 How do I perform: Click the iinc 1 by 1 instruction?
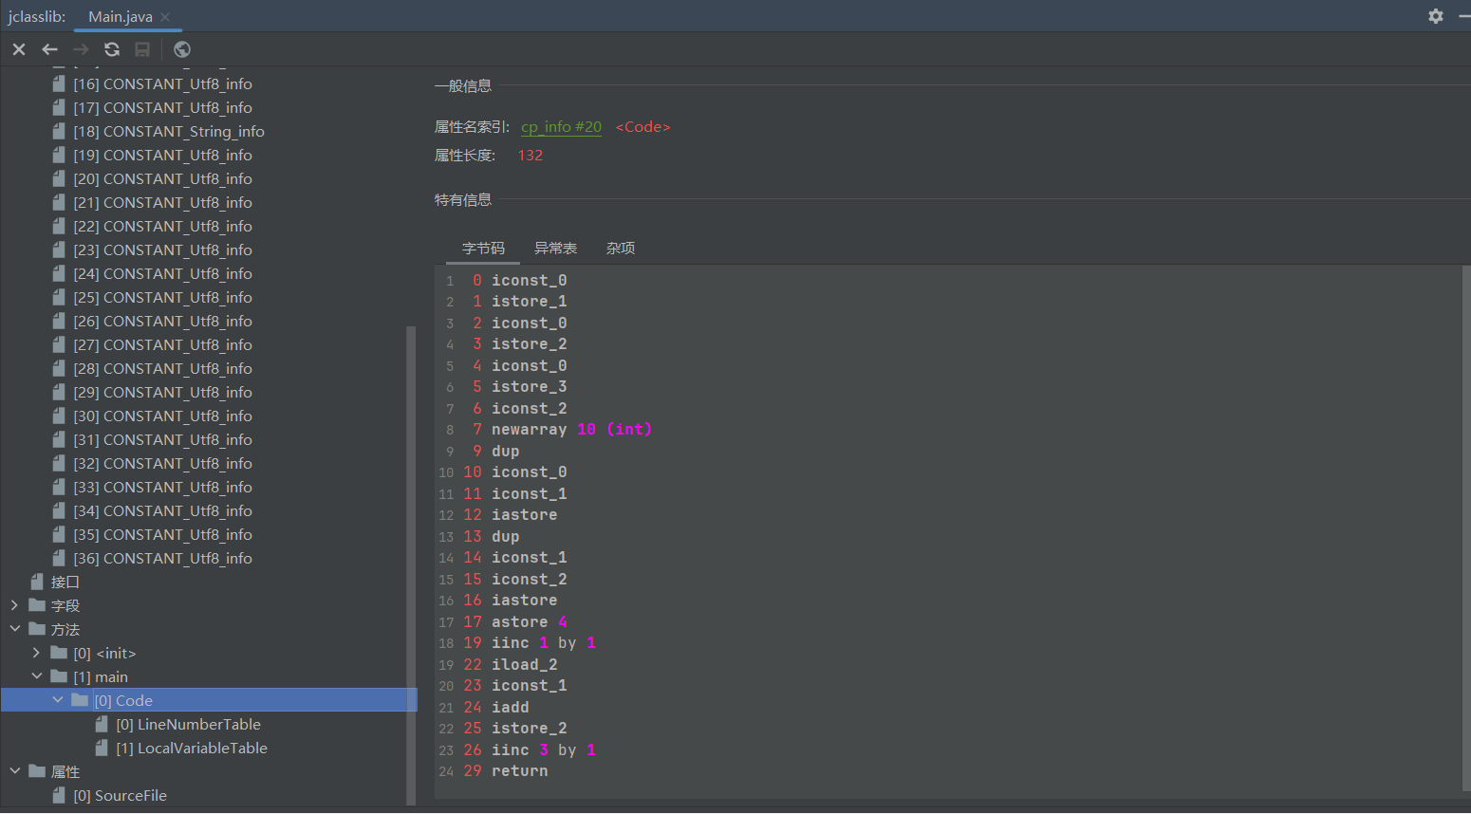(x=544, y=643)
